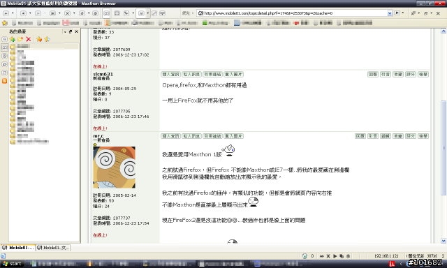The image size is (447, 268).
Task: Click the X icon in the status bar
Action: 328,256
